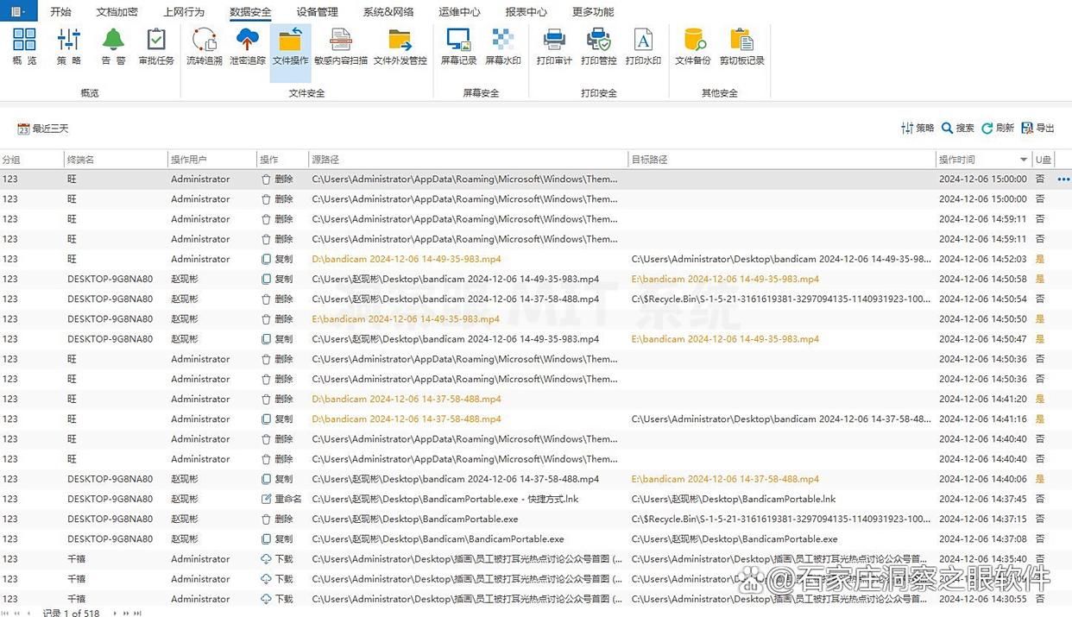Click orange path D:\bandicam 2024-12-06 14-37-58-488.mp4 at 14:41:20
1072x617 pixels.
coord(407,399)
